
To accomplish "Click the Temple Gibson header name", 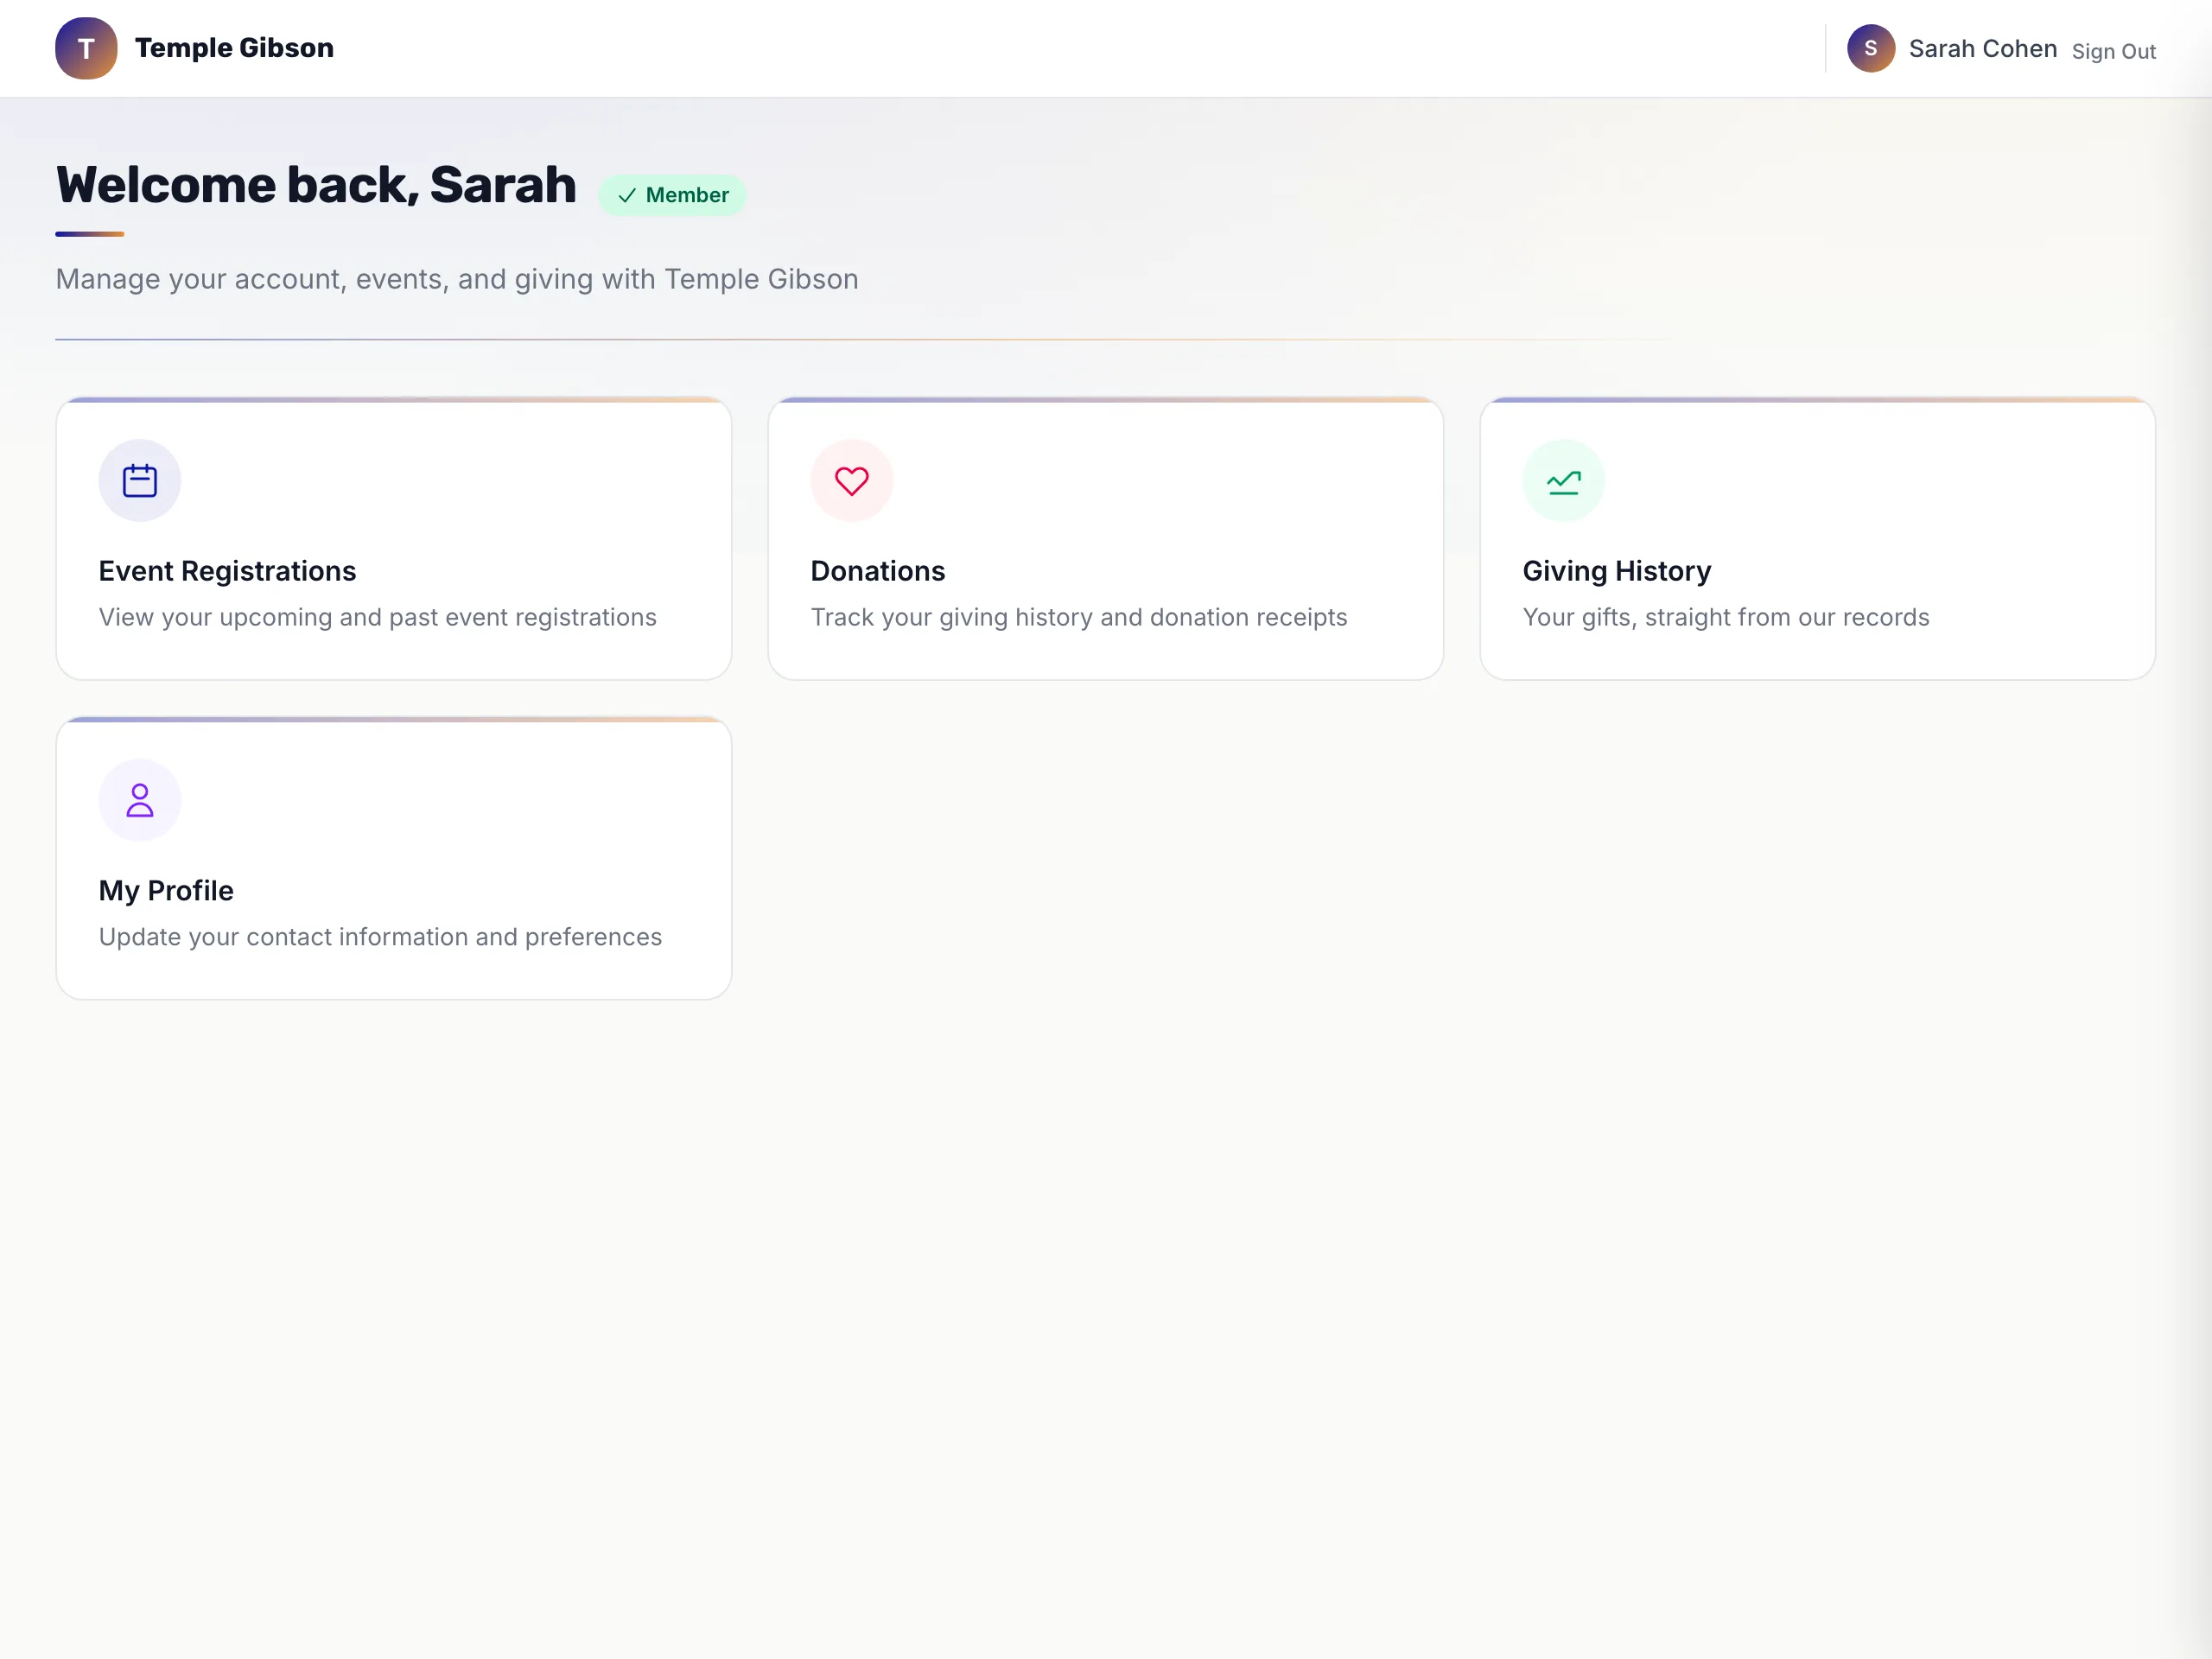I will coord(234,48).
